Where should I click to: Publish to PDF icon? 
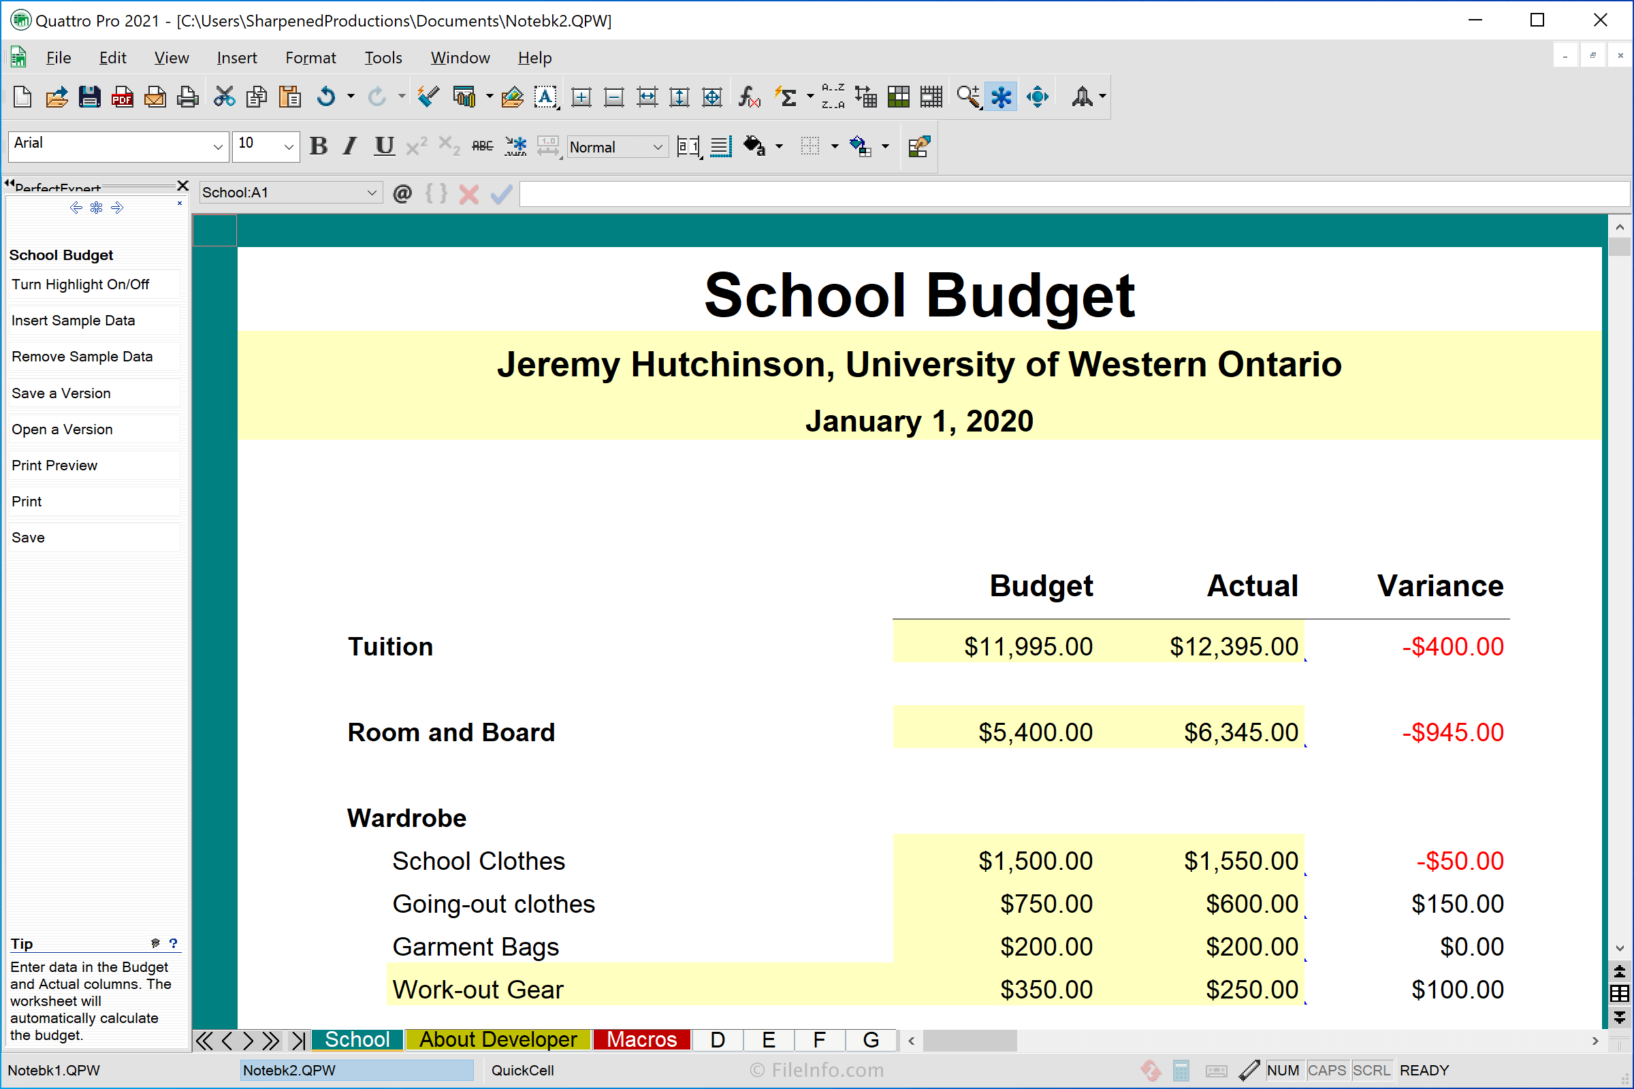click(123, 97)
